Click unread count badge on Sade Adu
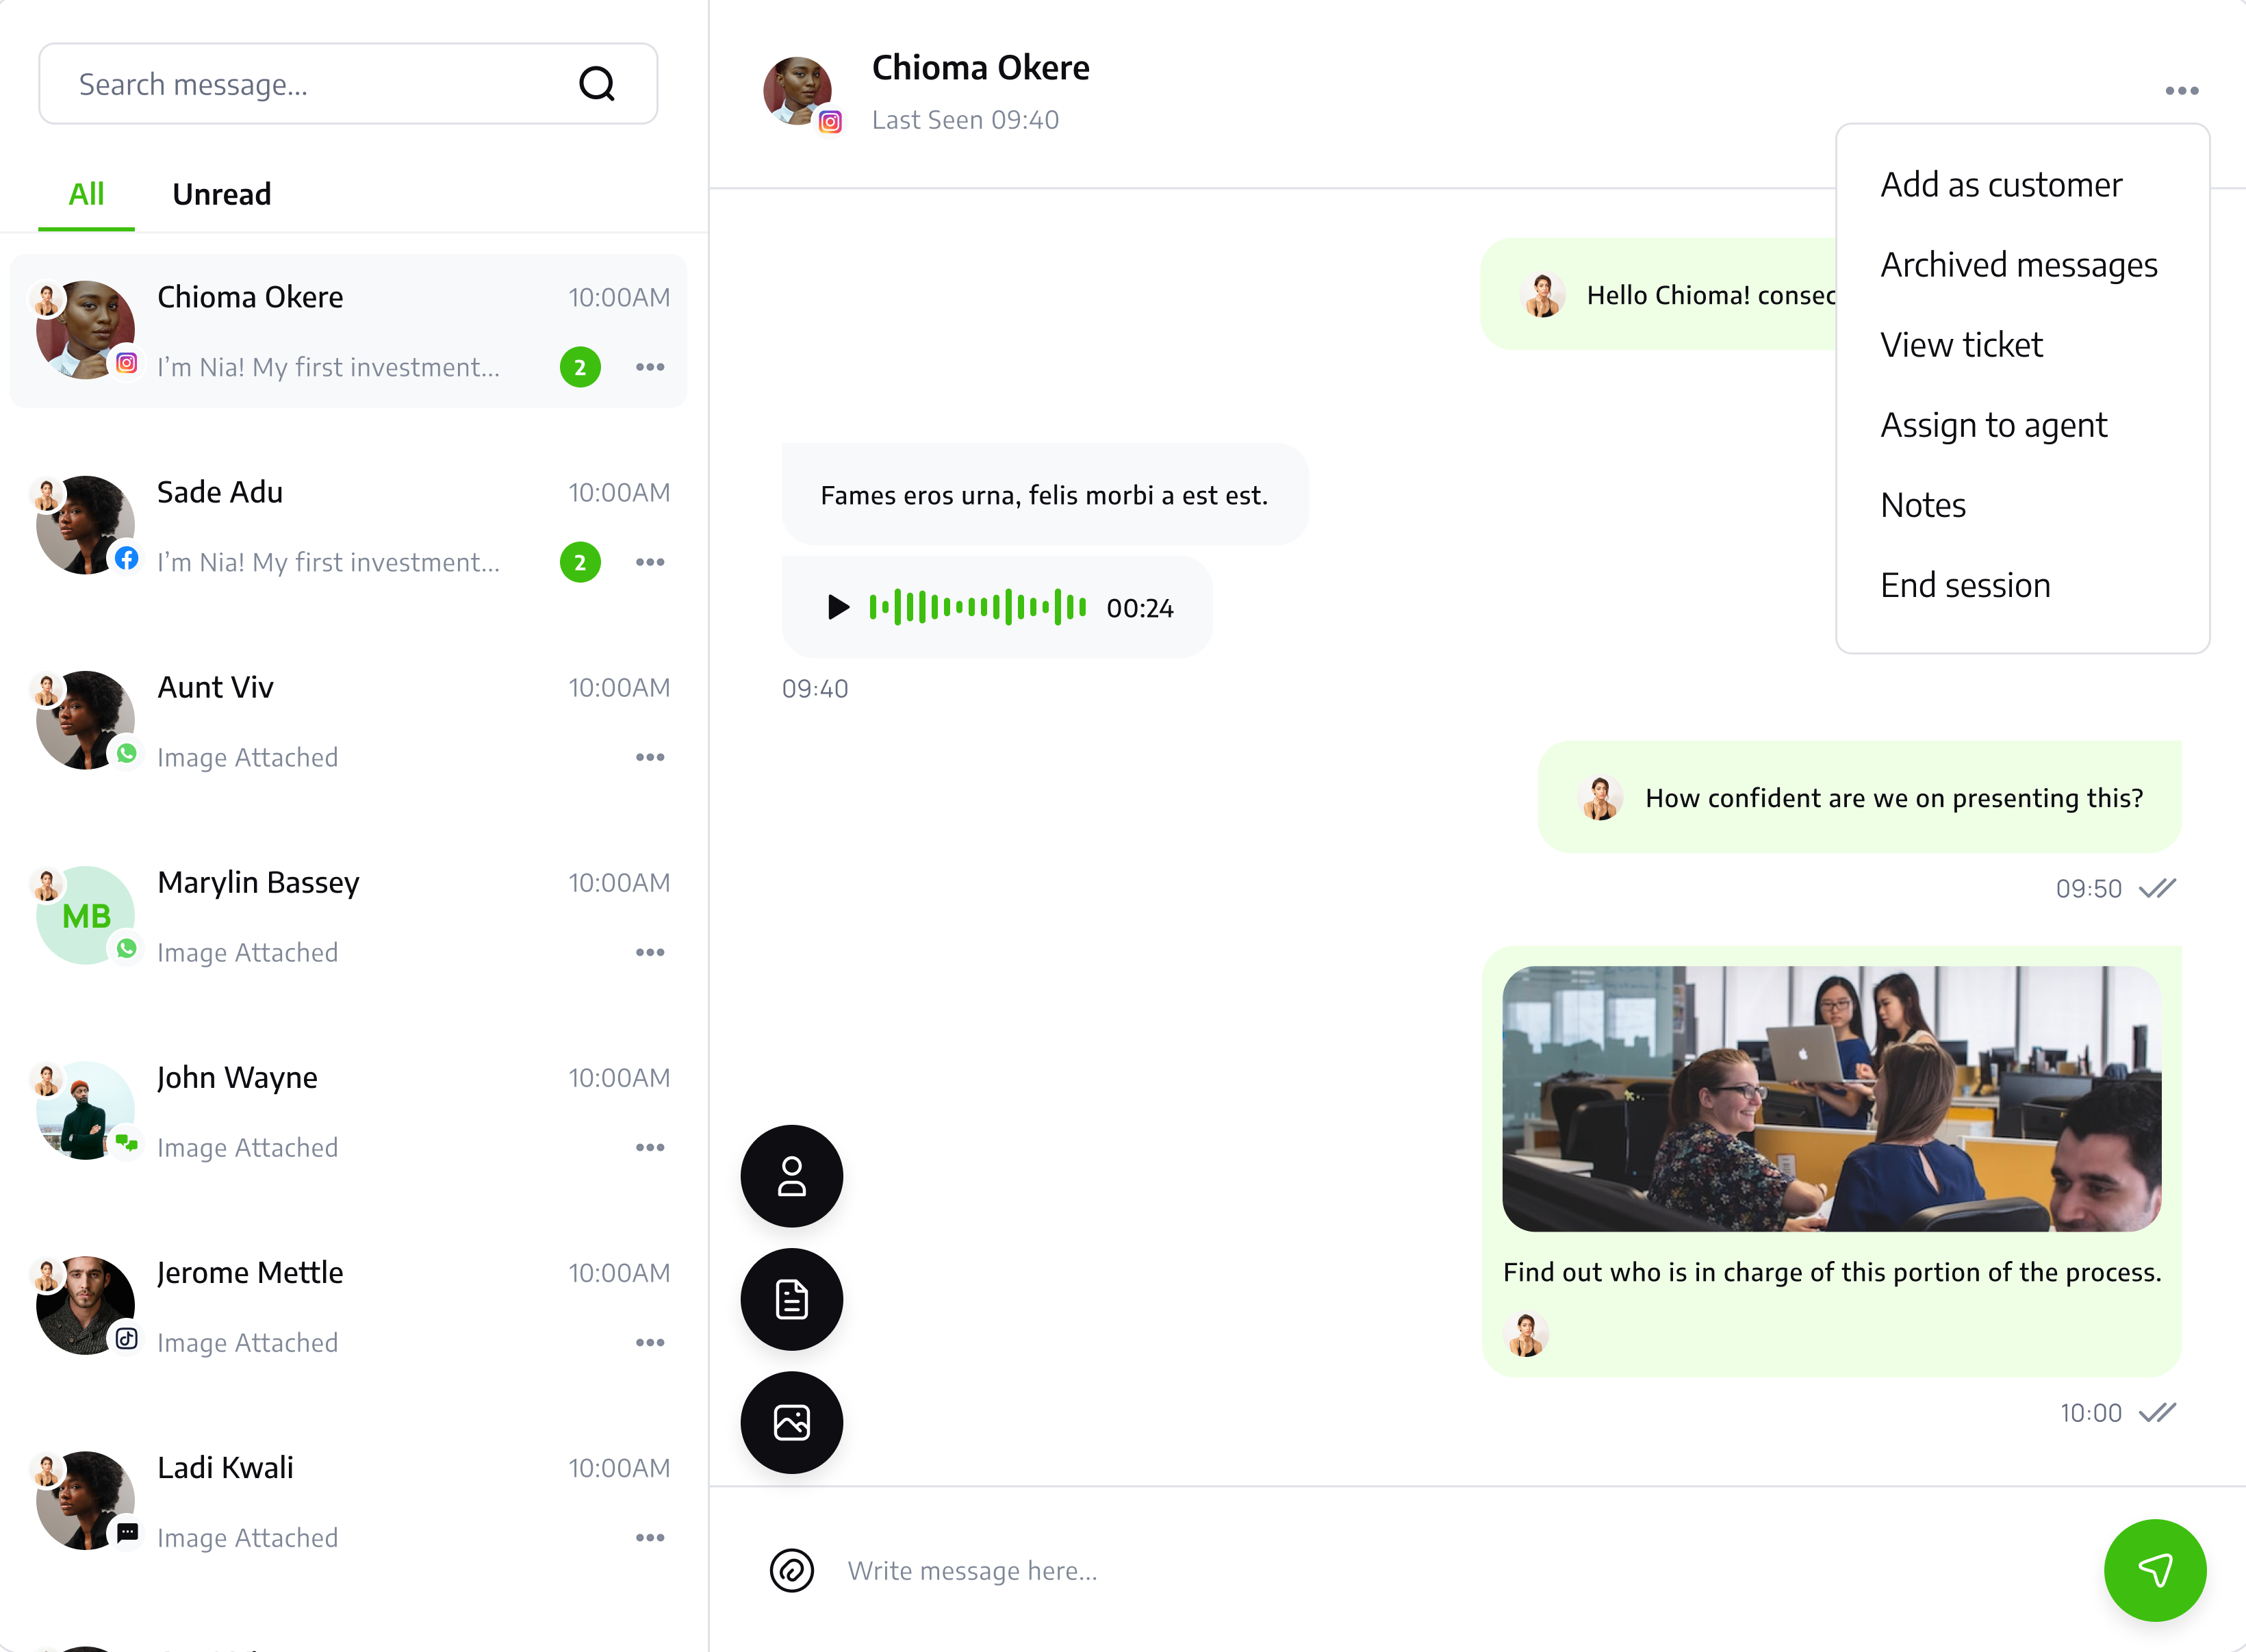Viewport: 2246px width, 1652px height. [x=580, y=562]
